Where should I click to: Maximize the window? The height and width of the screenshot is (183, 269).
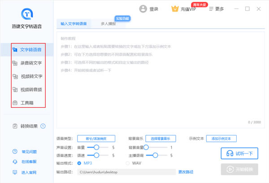pyautogui.click(x=247, y=9)
